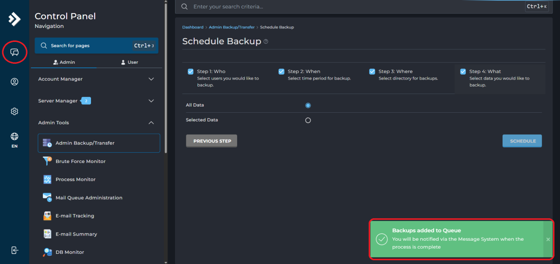Click the Brute Force Monitor icon
560x264 pixels.
tap(47, 161)
